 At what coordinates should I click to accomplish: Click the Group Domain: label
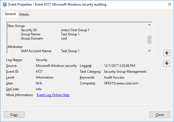point(32,38)
